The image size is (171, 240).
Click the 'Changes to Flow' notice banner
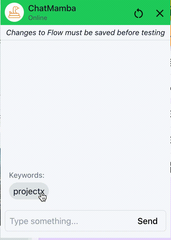tap(85, 33)
